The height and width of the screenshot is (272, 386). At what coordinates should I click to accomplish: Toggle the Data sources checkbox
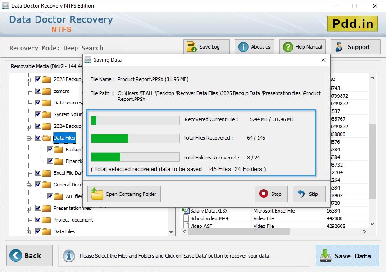coord(38,102)
